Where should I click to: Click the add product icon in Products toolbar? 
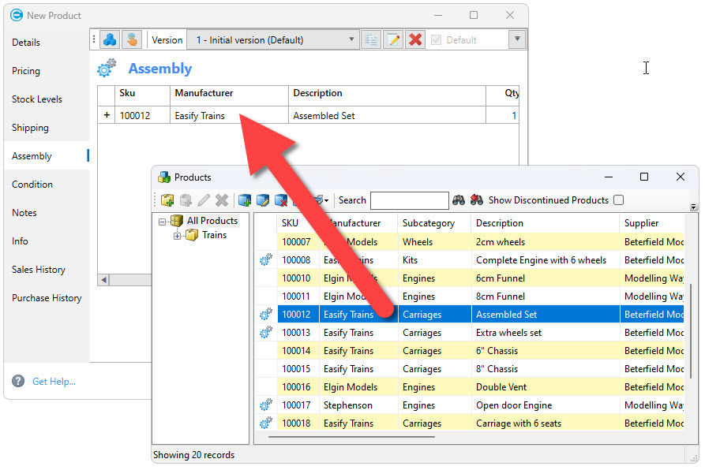(245, 200)
